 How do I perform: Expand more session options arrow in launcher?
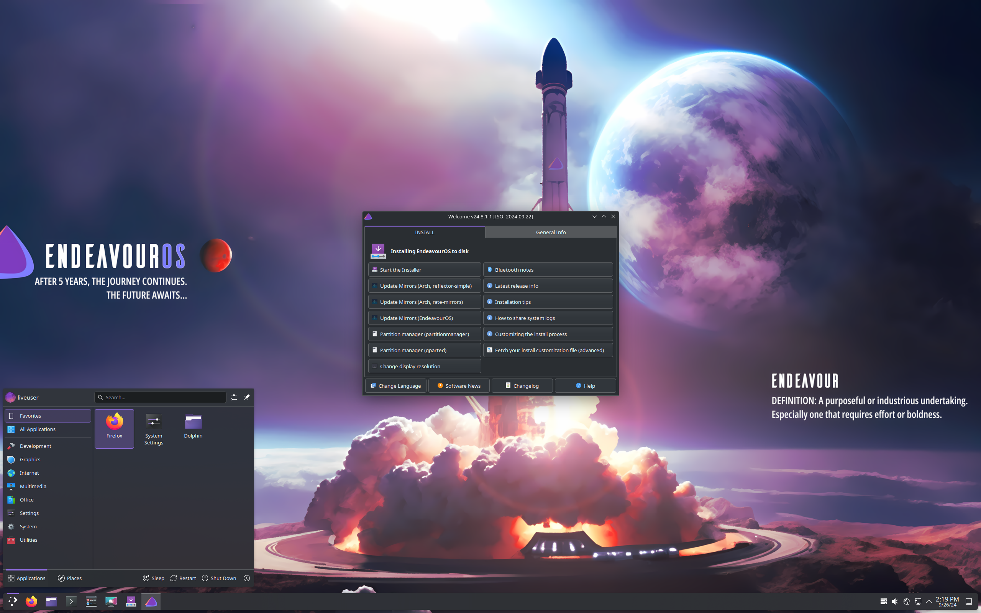pyautogui.click(x=247, y=578)
